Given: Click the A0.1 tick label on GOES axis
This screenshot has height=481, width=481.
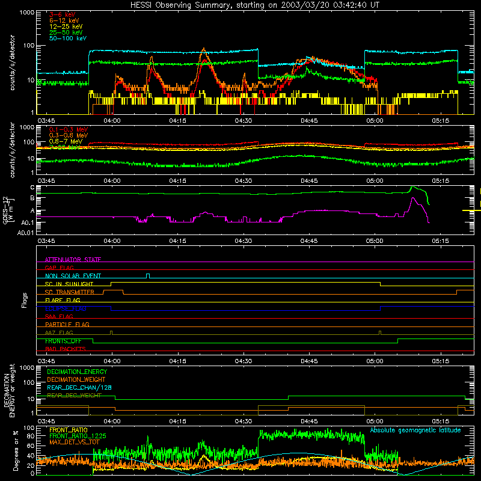Looking at the screenshot, I should pyautogui.click(x=28, y=222).
